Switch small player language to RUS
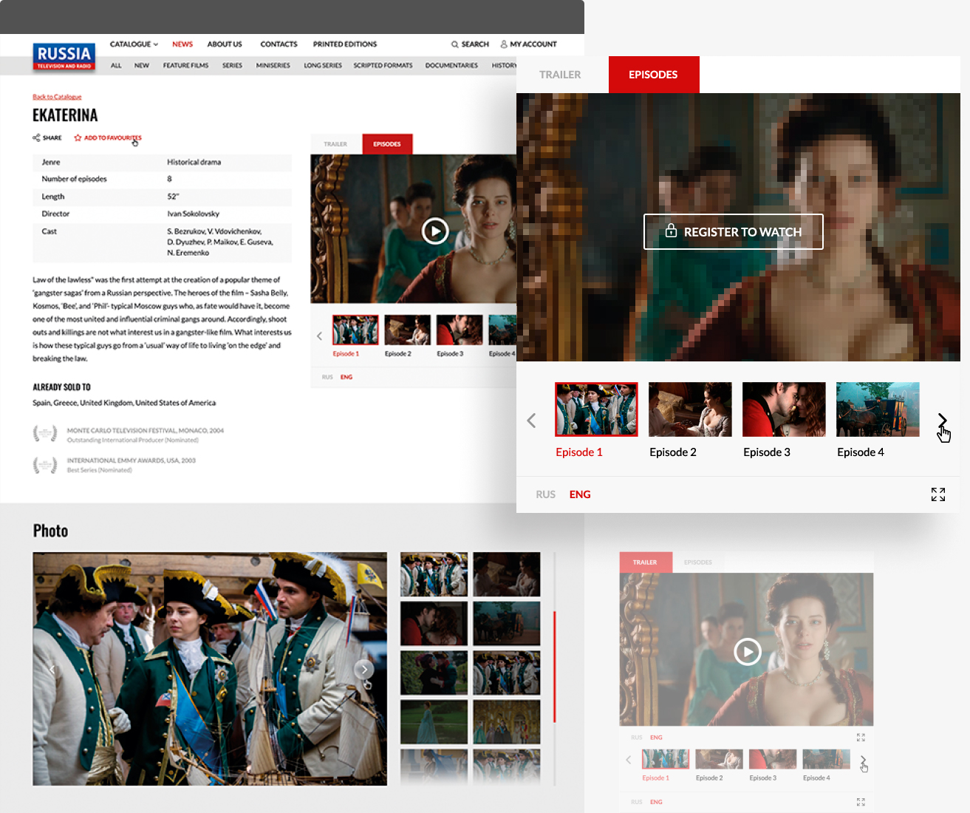This screenshot has height=813, width=970. click(327, 377)
